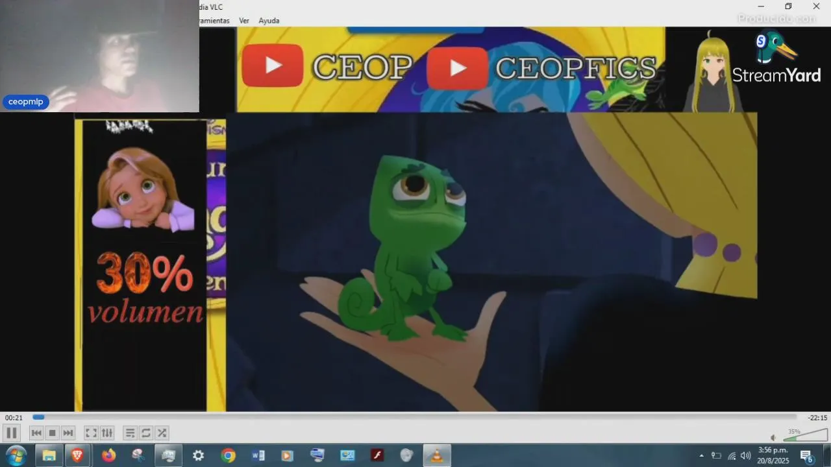Viewport: 831px width, 467px height.
Task: Stop playback with the stop button
Action: tap(53, 433)
